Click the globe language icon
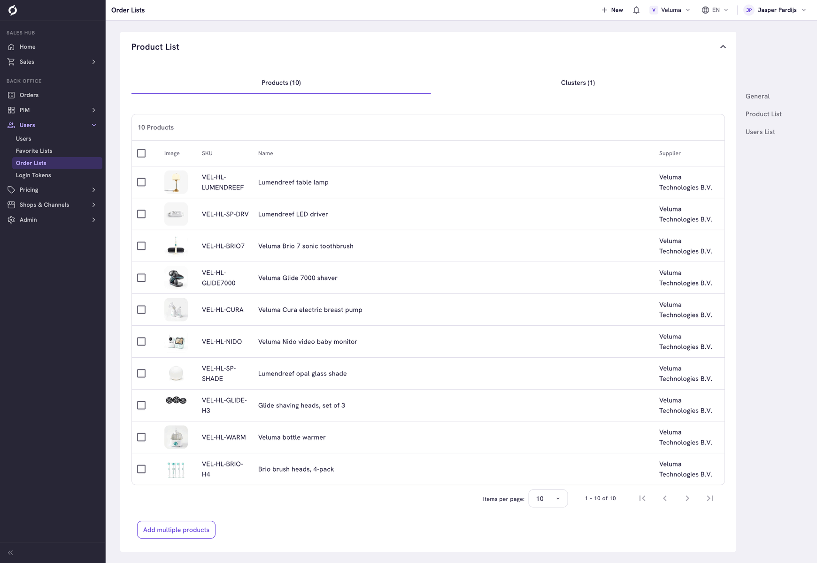 [x=705, y=10]
